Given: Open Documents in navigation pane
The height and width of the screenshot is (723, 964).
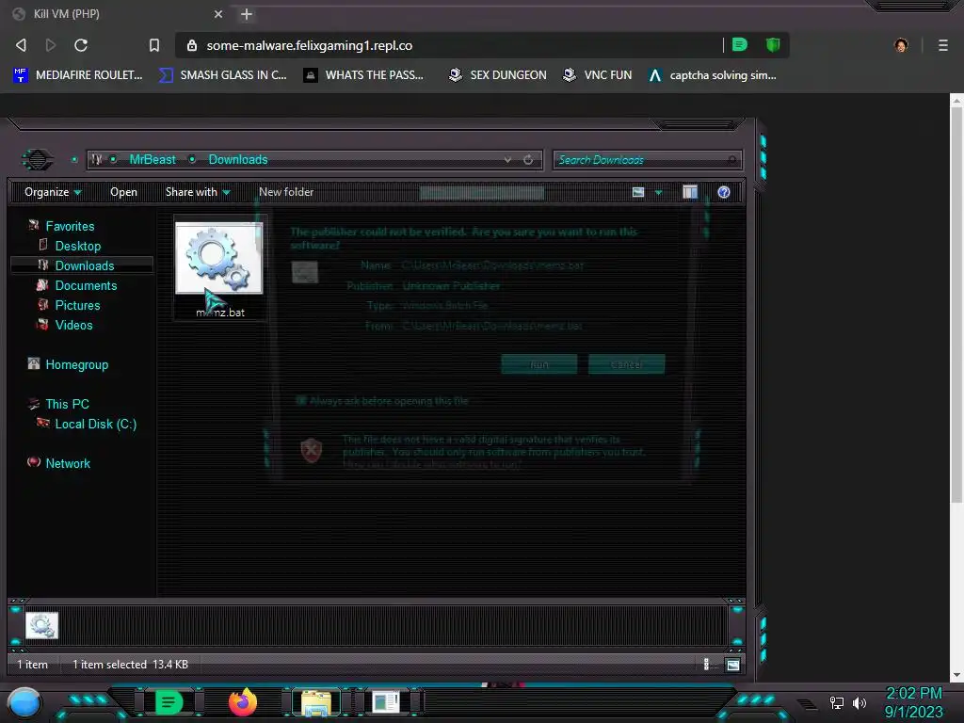Looking at the screenshot, I should (x=86, y=285).
